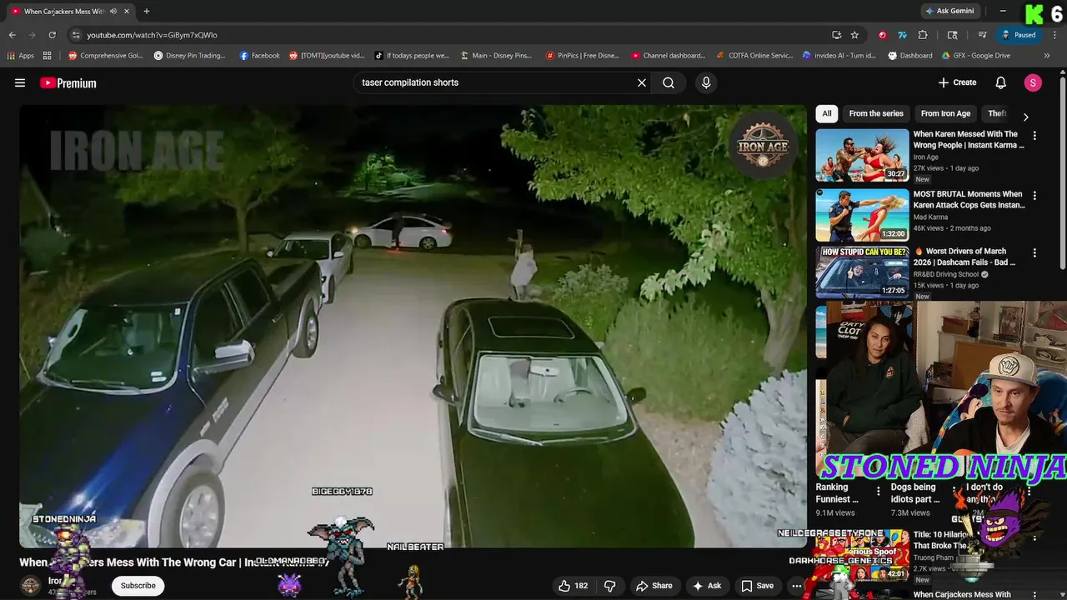
Task: Open invideo AI bookmark
Action: pos(839,56)
